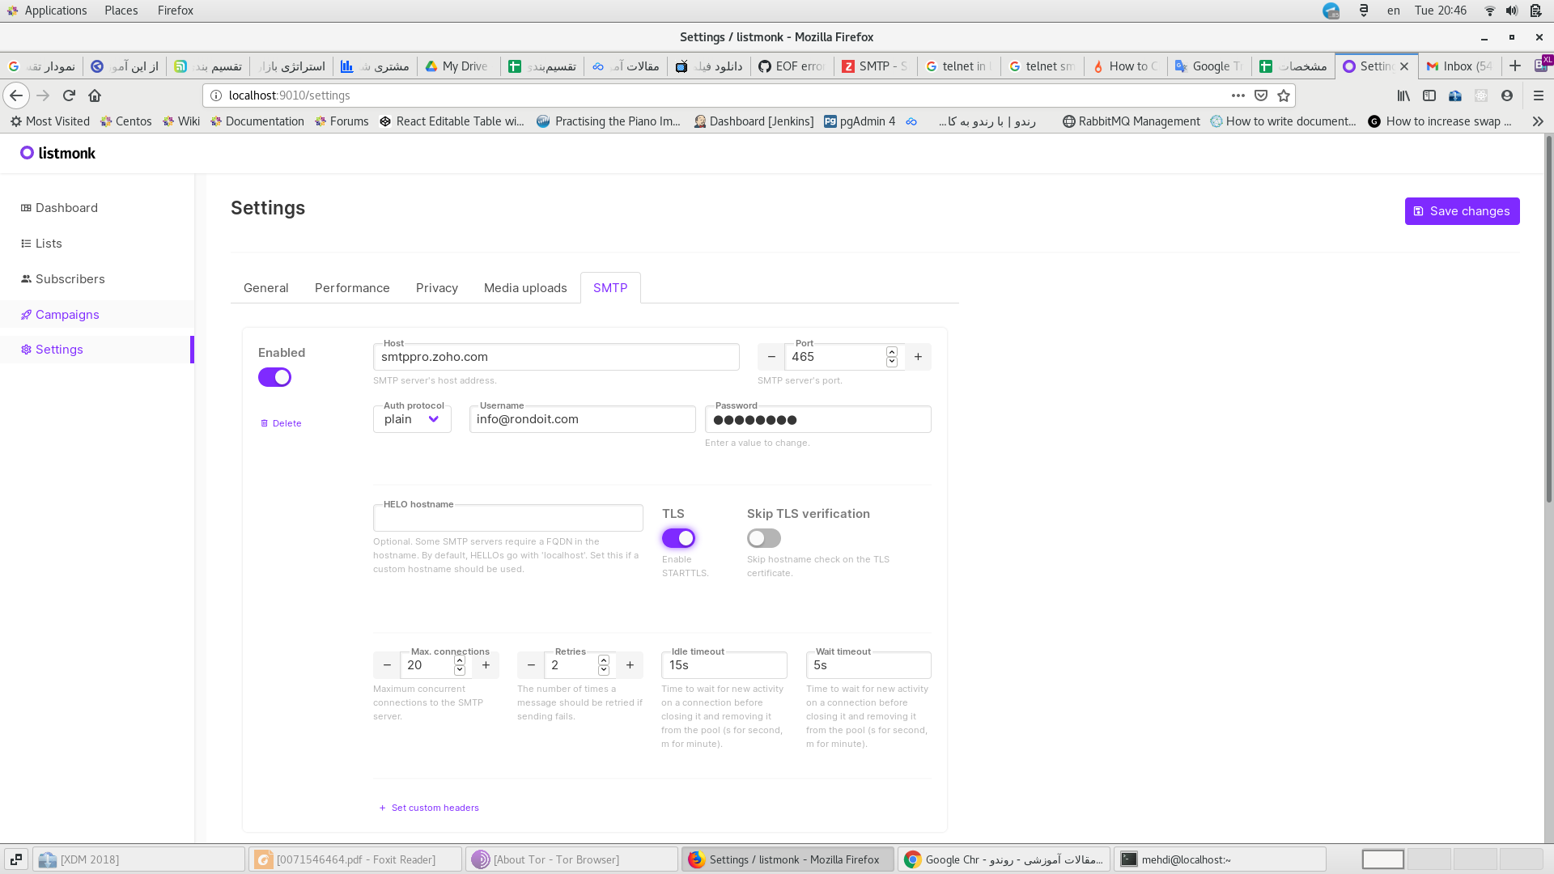The height and width of the screenshot is (874, 1554).
Task: Click the listmonk logo
Action: (57, 153)
